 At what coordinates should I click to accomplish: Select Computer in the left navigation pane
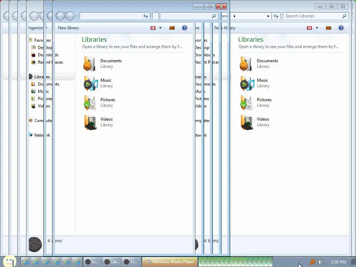40,121
